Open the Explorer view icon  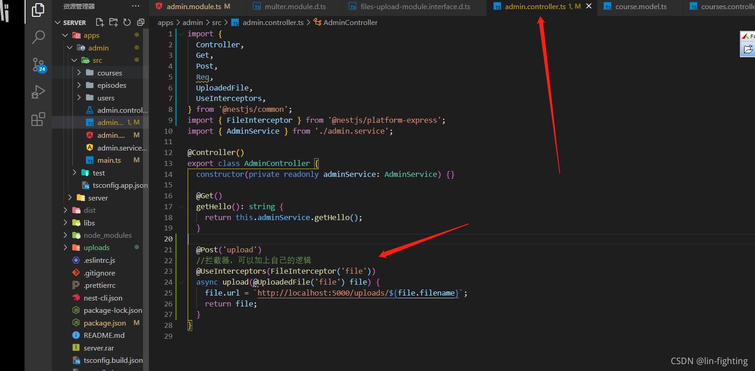(38, 10)
